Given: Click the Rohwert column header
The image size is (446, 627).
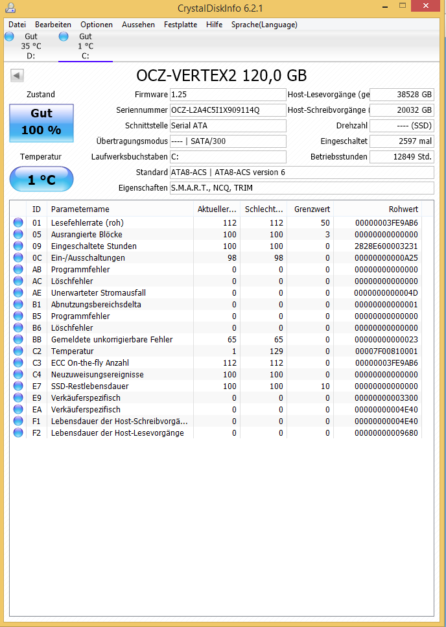Looking at the screenshot, I should pyautogui.click(x=378, y=209).
